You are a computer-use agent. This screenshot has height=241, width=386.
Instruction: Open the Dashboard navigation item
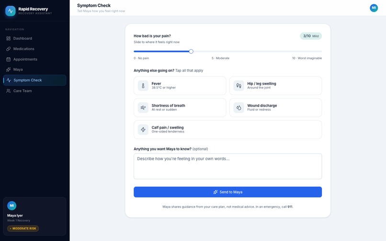pyautogui.click(x=34, y=38)
